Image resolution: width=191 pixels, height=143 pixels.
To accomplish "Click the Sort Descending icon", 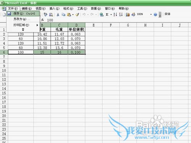I will [x=121, y=14].
